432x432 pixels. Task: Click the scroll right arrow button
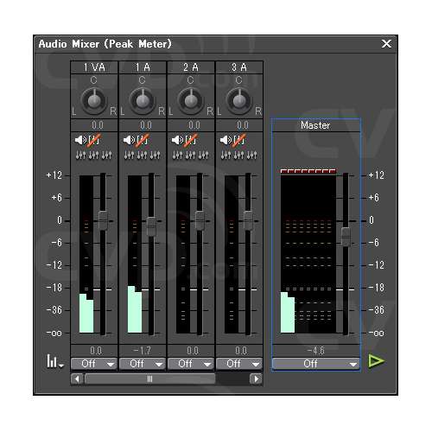coord(256,378)
